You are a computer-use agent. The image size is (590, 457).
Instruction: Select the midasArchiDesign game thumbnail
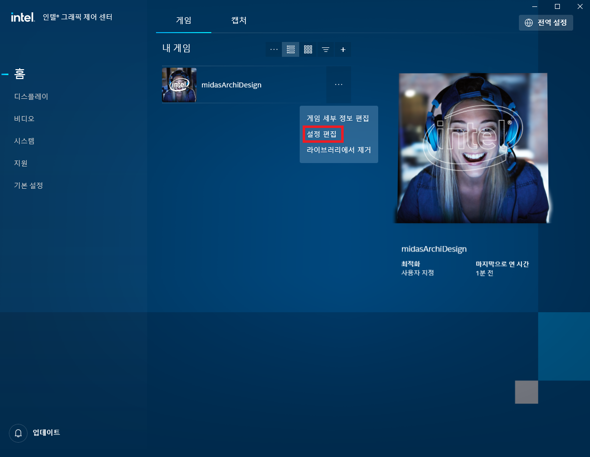179,84
